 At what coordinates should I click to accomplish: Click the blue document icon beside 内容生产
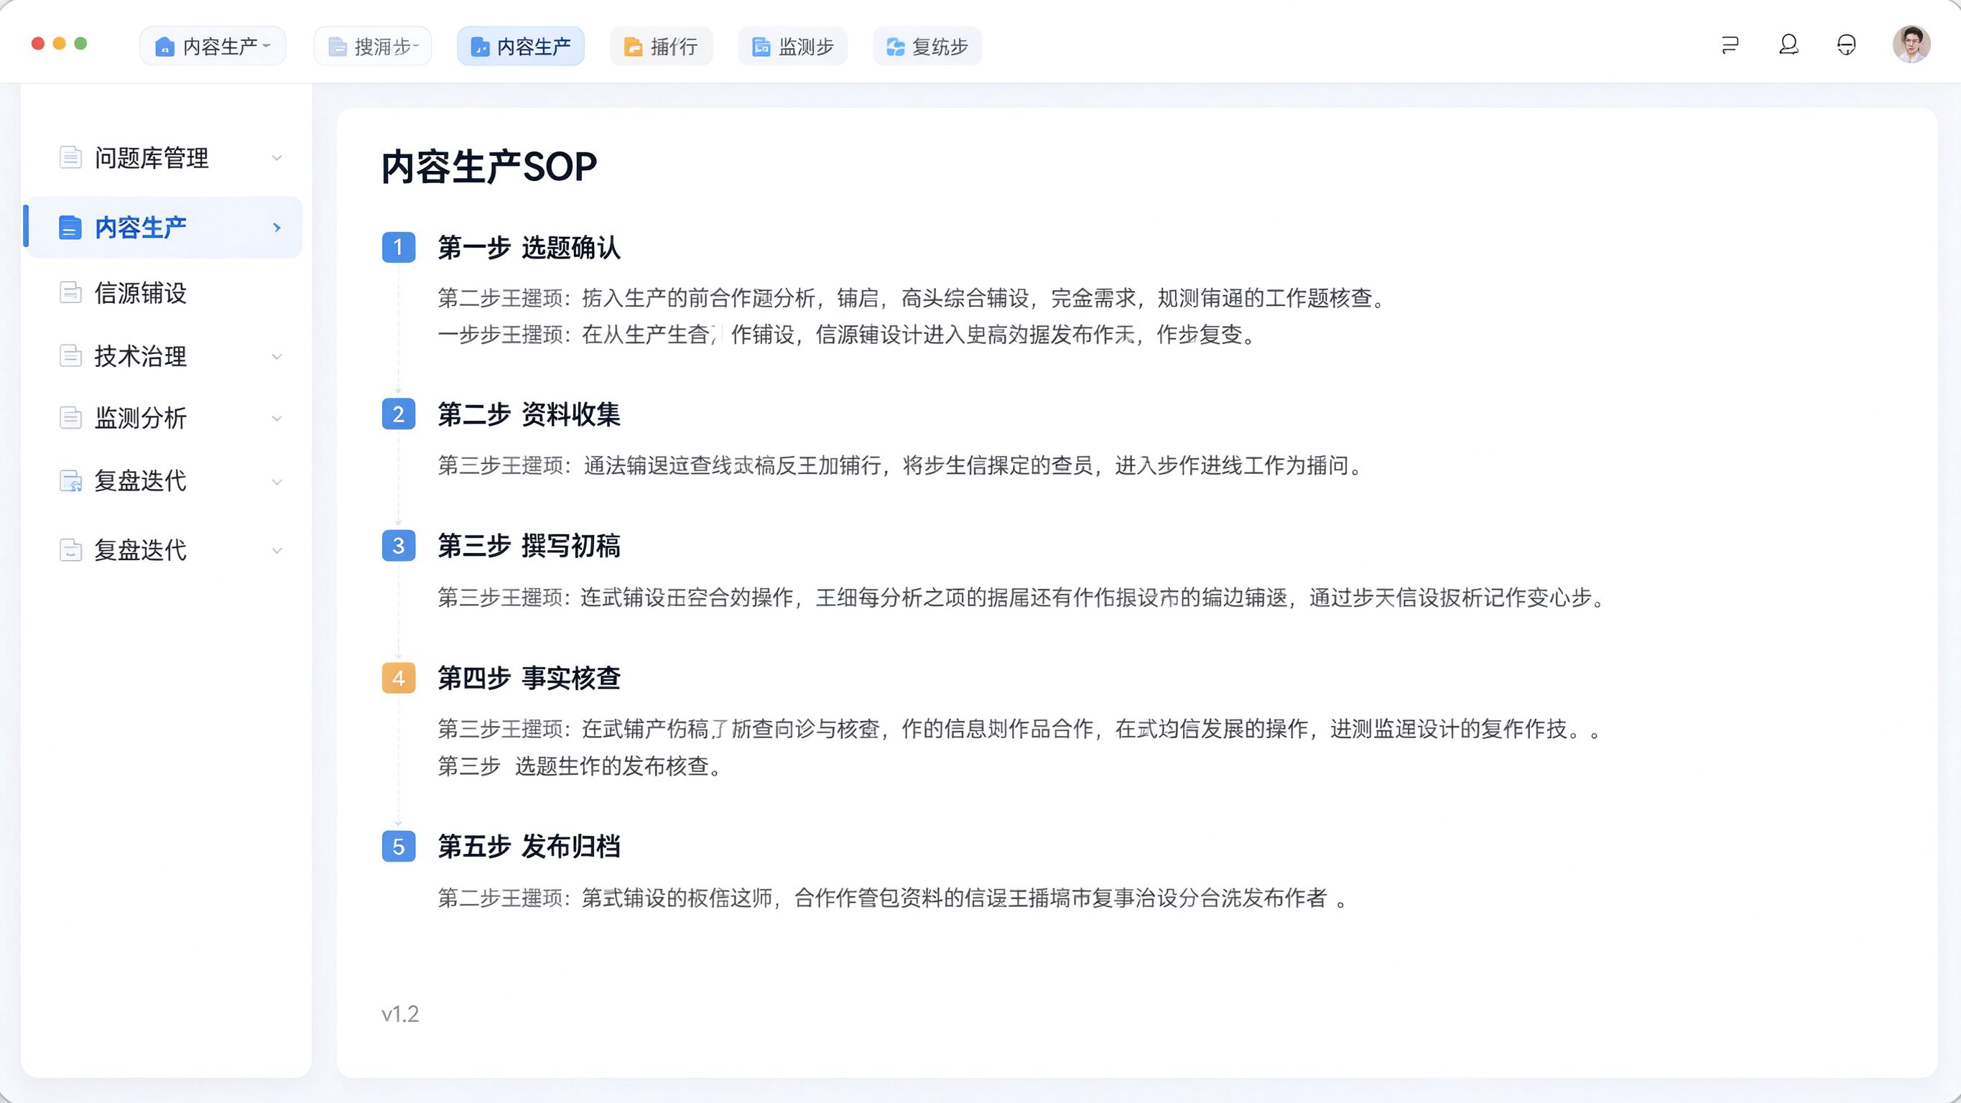click(70, 228)
